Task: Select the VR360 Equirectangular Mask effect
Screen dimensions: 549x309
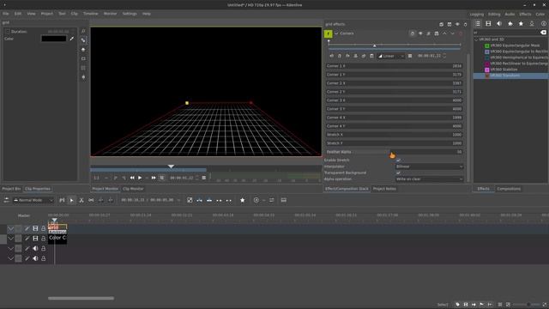Action: click(x=515, y=45)
